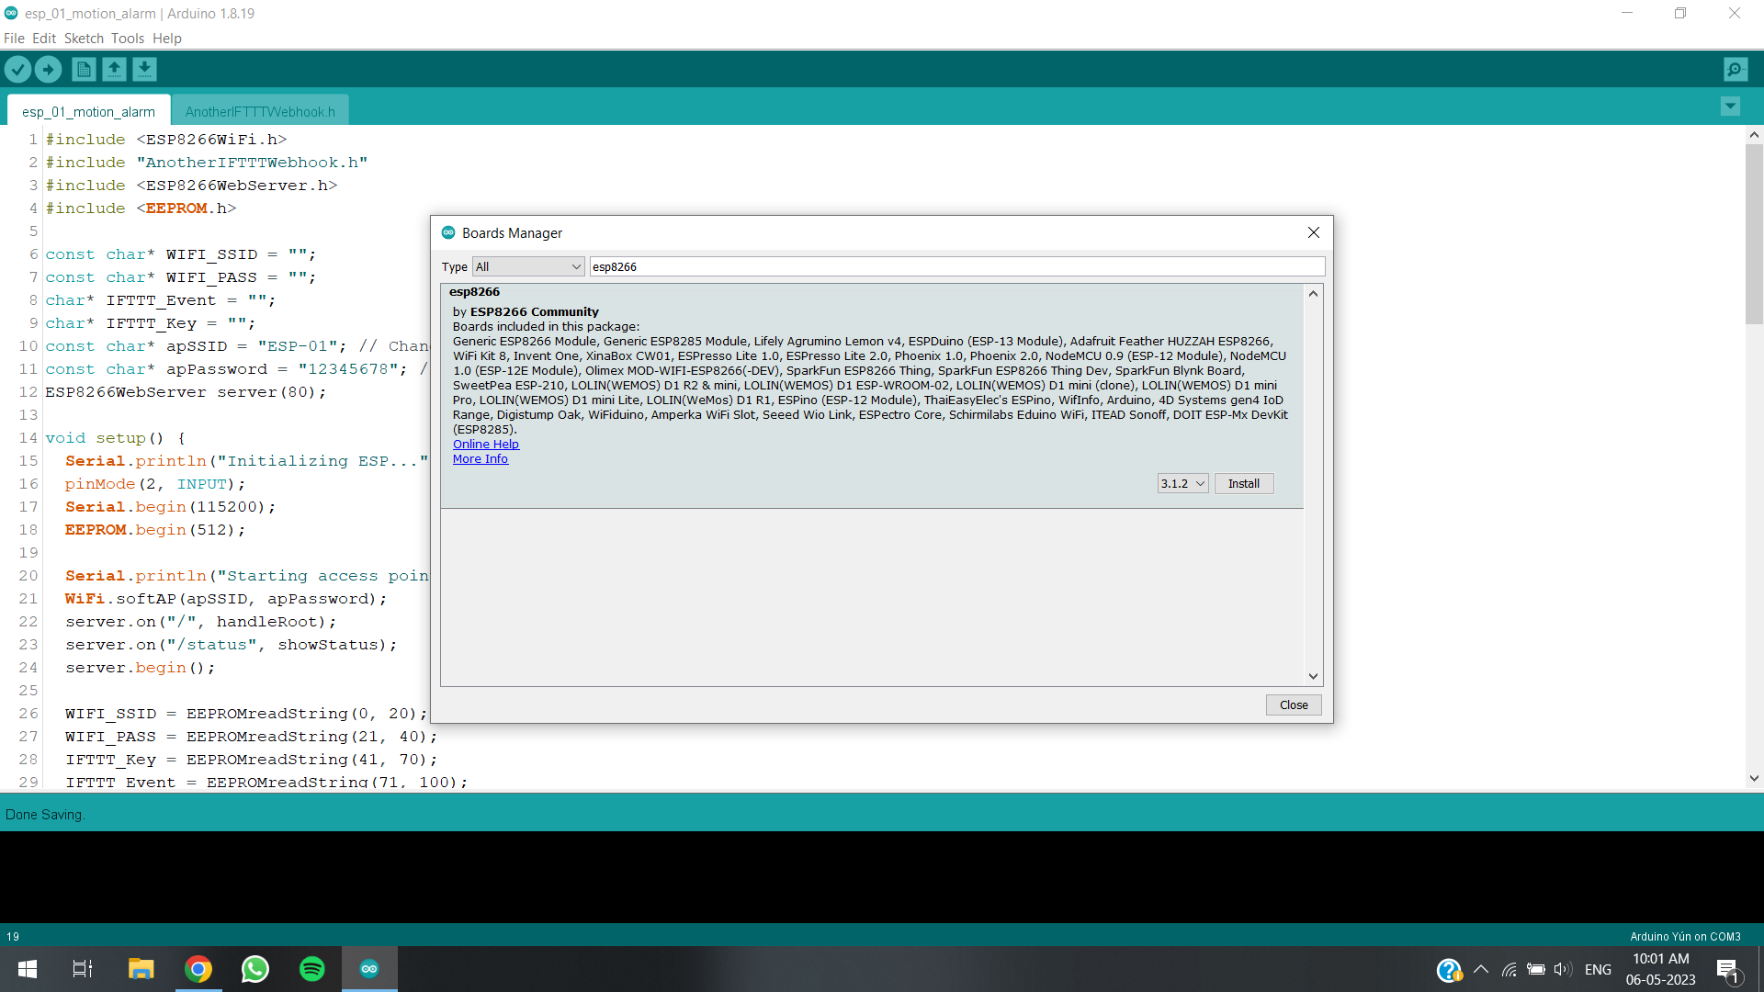1764x992 pixels.
Task: Install the esp8266 board package
Action: 1244,483
